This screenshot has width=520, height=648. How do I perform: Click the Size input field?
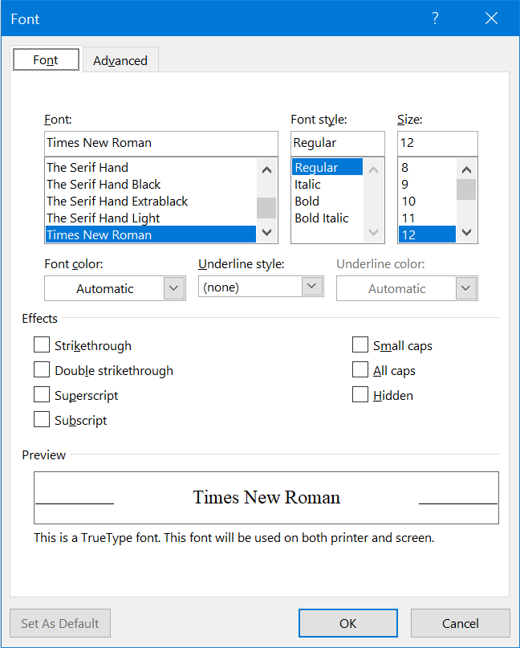point(437,143)
